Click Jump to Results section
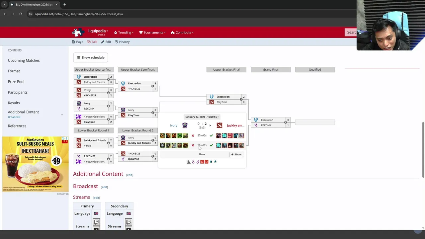Viewport: 425px width, 239px height. coord(14,103)
